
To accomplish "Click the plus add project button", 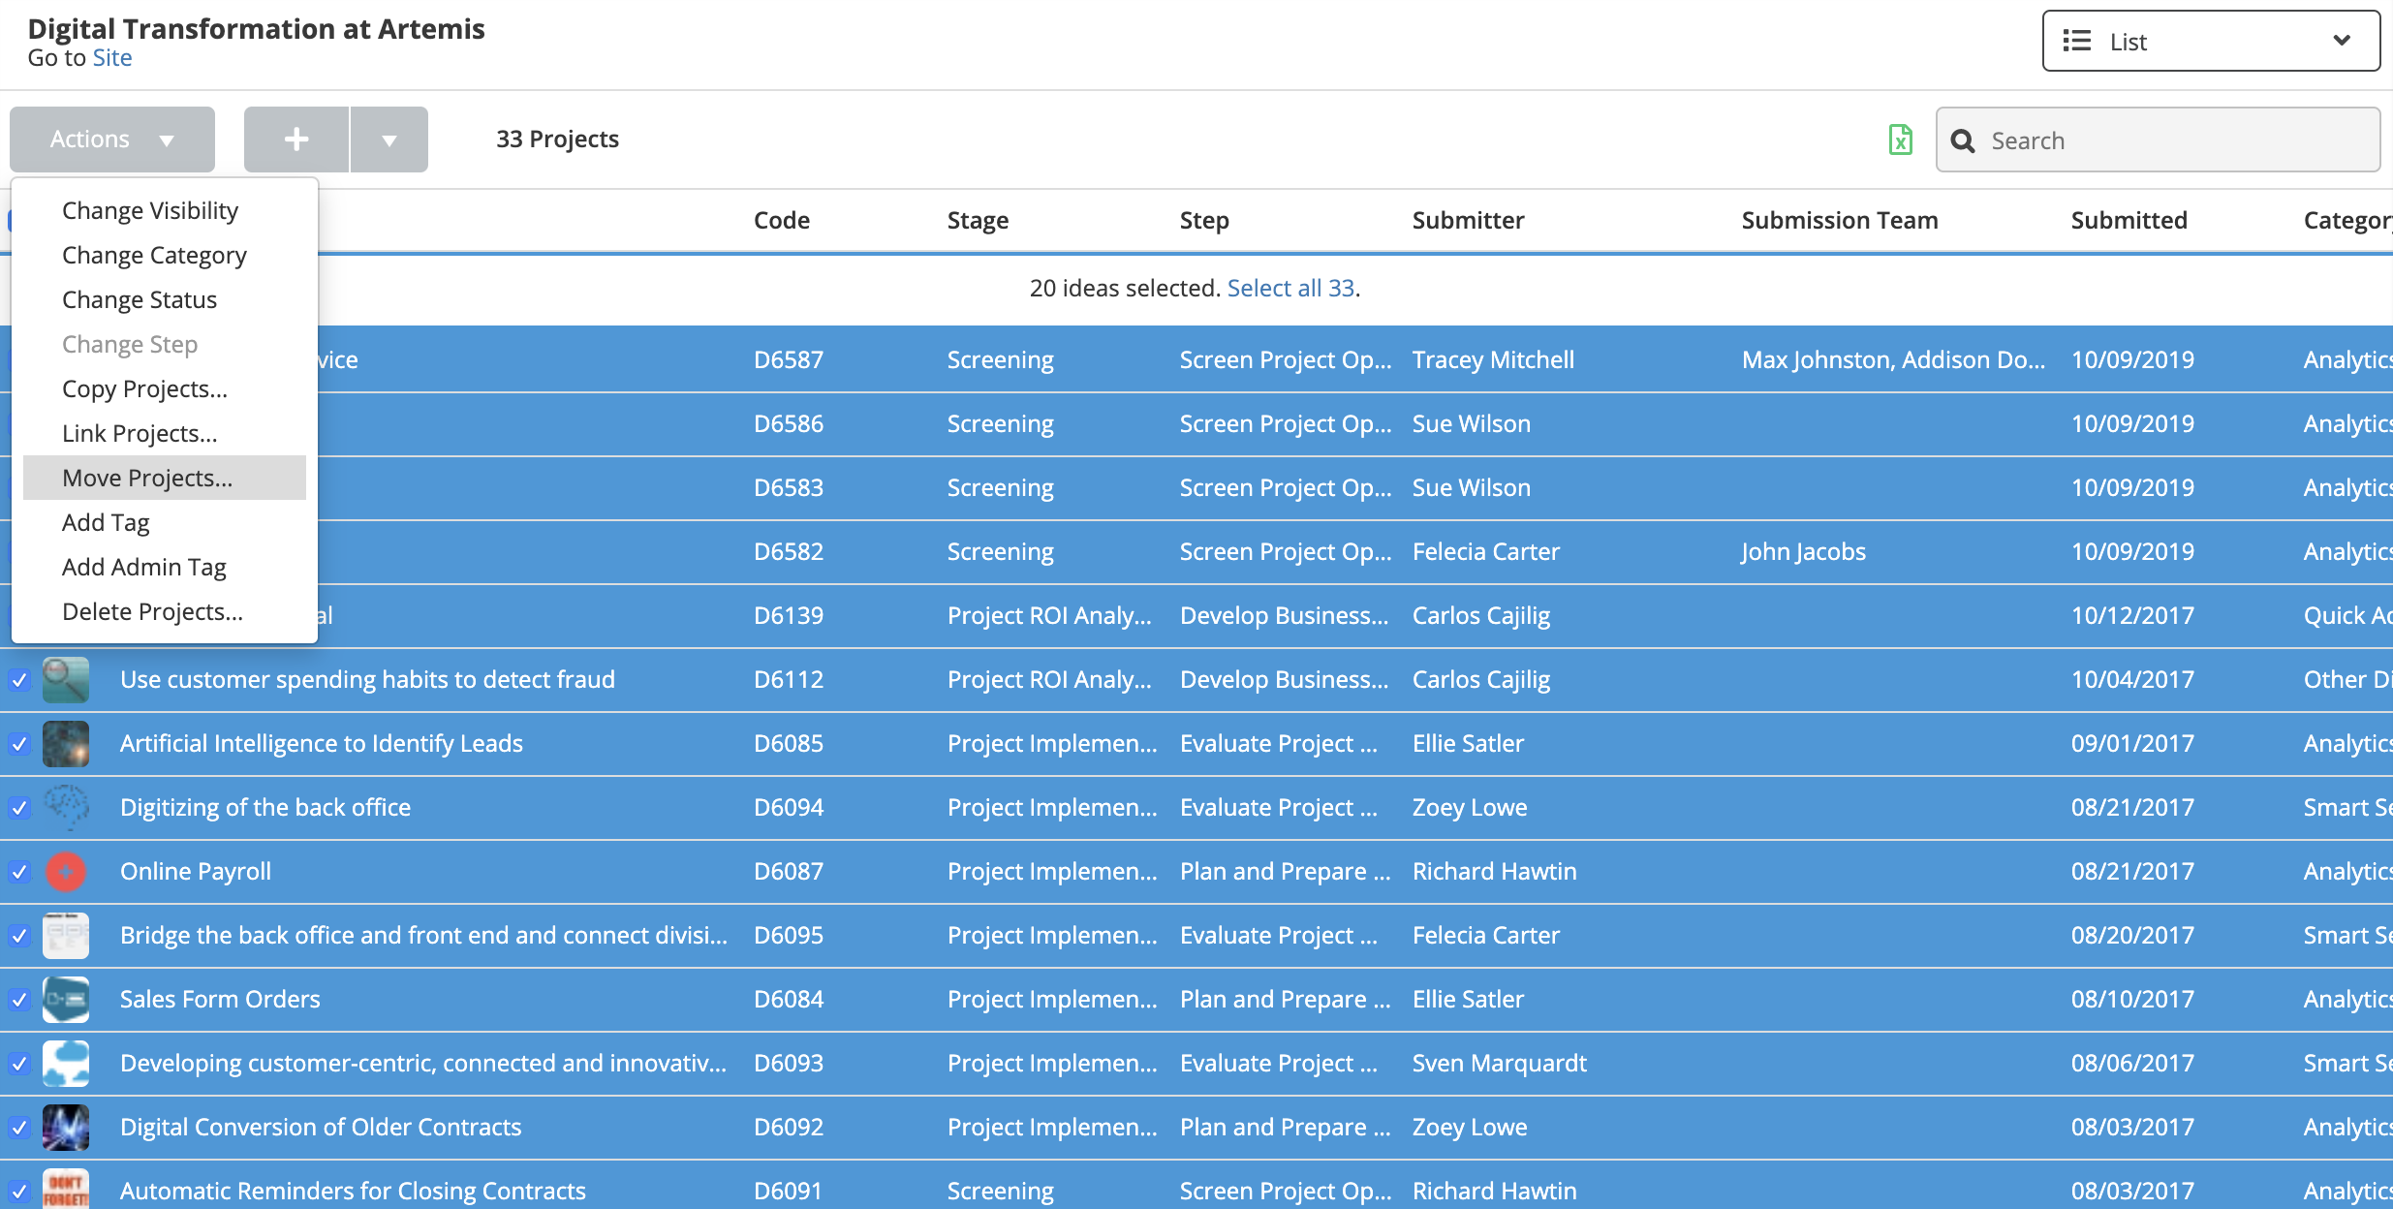I will [x=296, y=139].
